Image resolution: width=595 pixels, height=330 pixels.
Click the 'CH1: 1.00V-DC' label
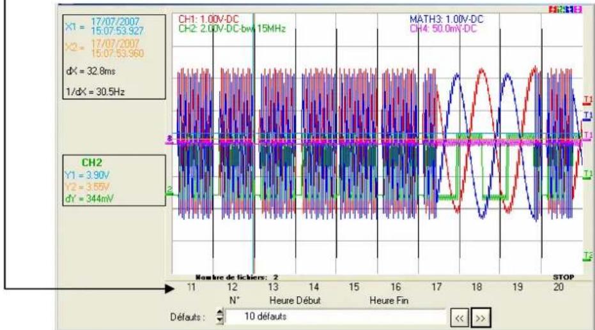[x=209, y=19]
